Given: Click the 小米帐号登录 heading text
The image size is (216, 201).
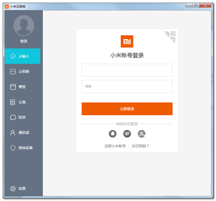Looking at the screenshot, I should tap(127, 55).
